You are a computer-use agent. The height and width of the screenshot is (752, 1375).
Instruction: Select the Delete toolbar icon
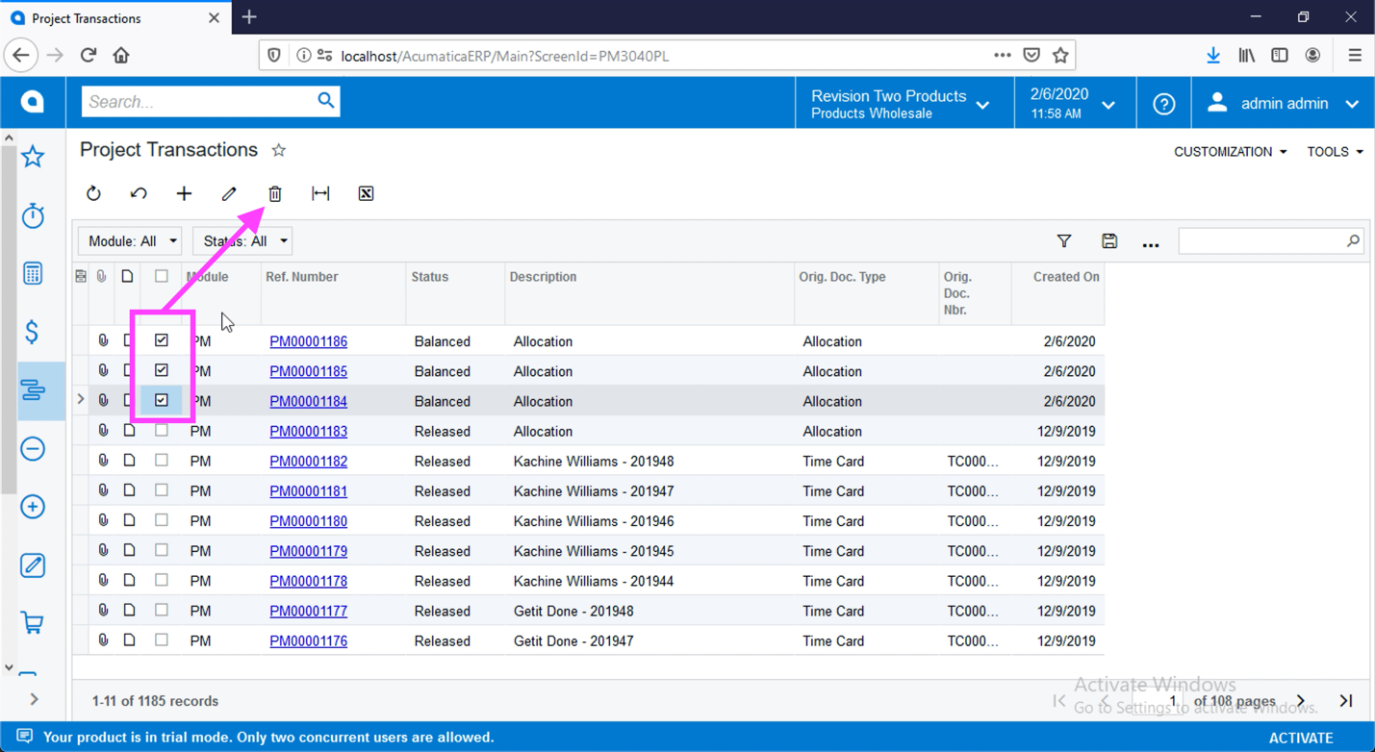[275, 193]
